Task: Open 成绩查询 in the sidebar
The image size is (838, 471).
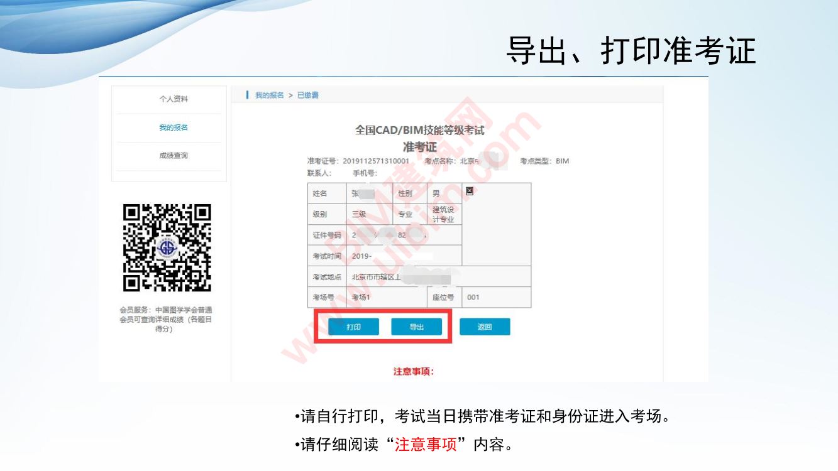Action: (173, 156)
